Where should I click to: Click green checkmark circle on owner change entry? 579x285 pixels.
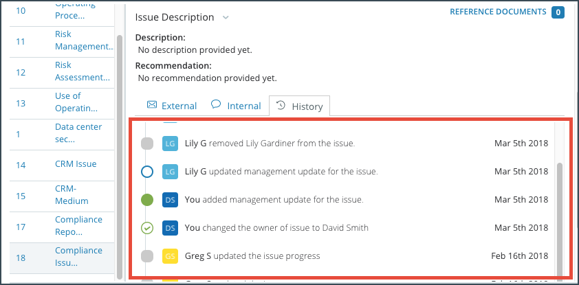coord(147,228)
